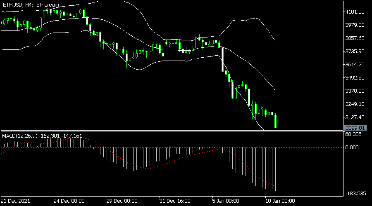Select the 3249.10 price axis label
The width and height of the screenshot is (372, 206).
[x=355, y=104]
